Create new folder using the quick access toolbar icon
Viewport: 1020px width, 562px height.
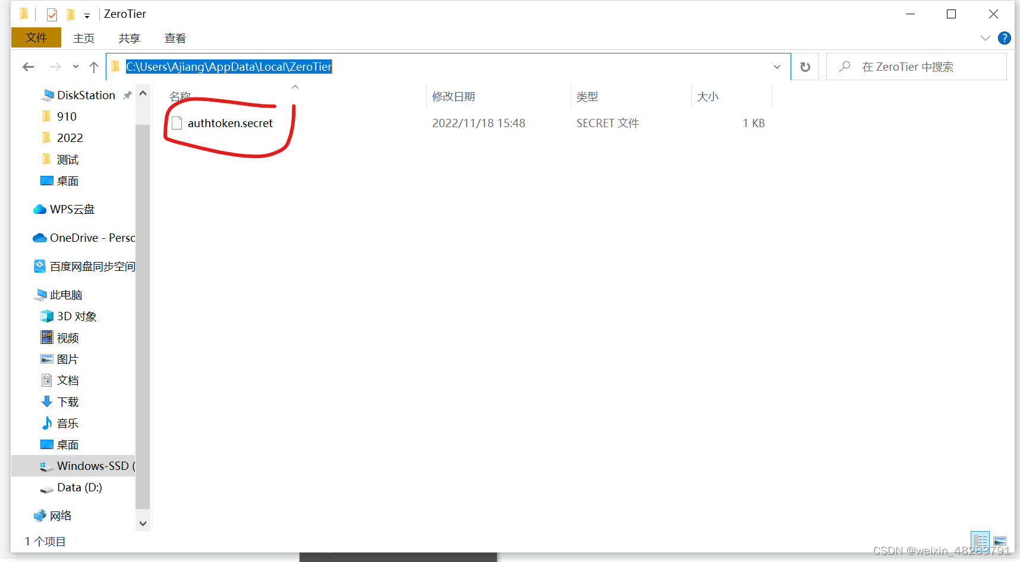pos(70,14)
